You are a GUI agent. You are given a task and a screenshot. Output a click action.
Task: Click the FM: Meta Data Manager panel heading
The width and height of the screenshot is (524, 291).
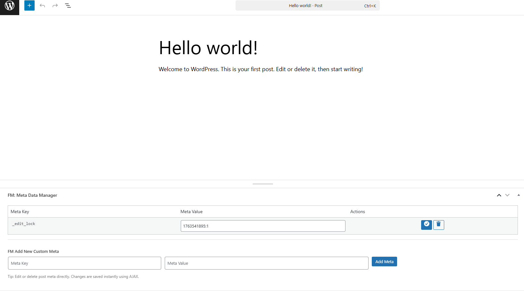[x=32, y=195]
